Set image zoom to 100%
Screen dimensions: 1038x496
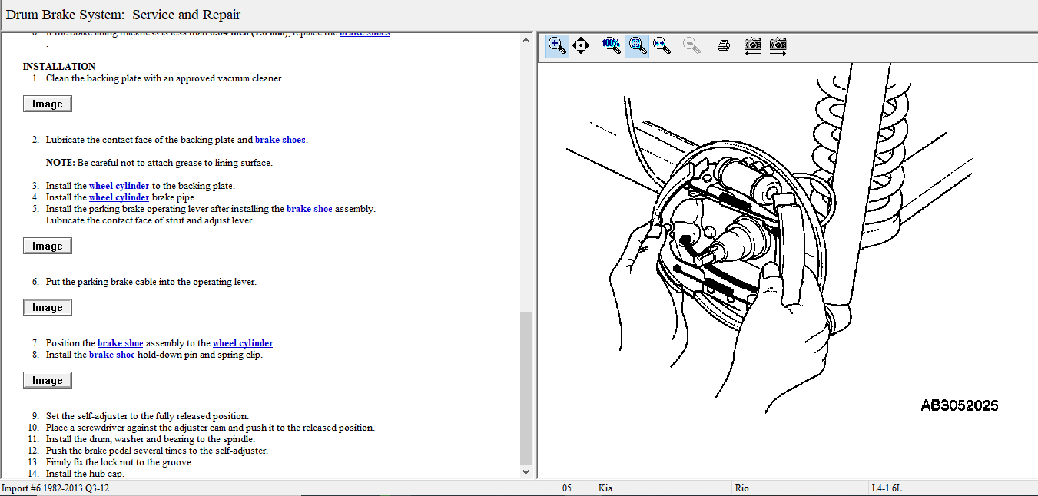point(612,45)
